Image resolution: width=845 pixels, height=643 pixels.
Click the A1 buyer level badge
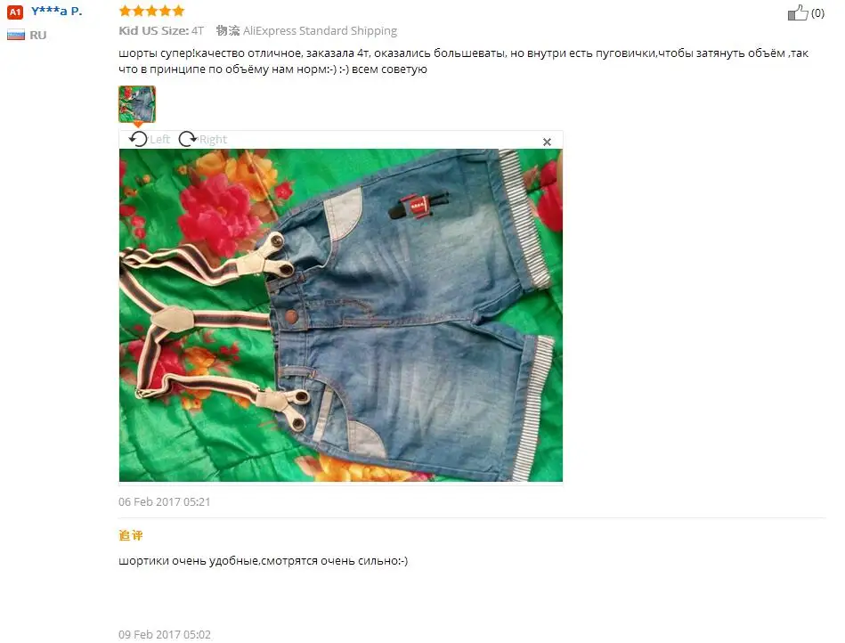tap(15, 12)
